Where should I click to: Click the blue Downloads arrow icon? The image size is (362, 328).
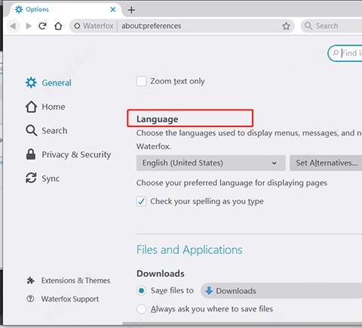click(209, 290)
